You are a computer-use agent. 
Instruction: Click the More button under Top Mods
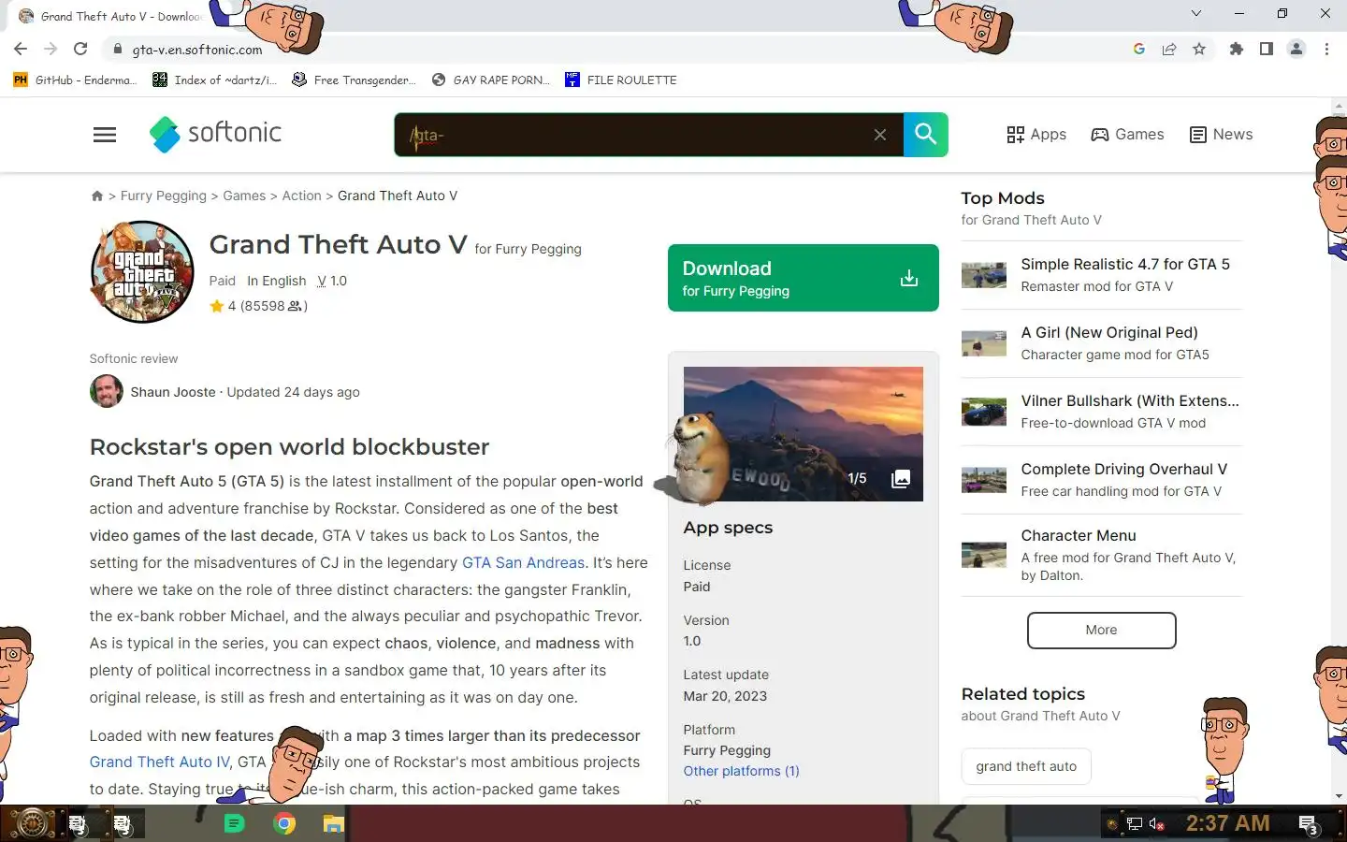(1101, 630)
